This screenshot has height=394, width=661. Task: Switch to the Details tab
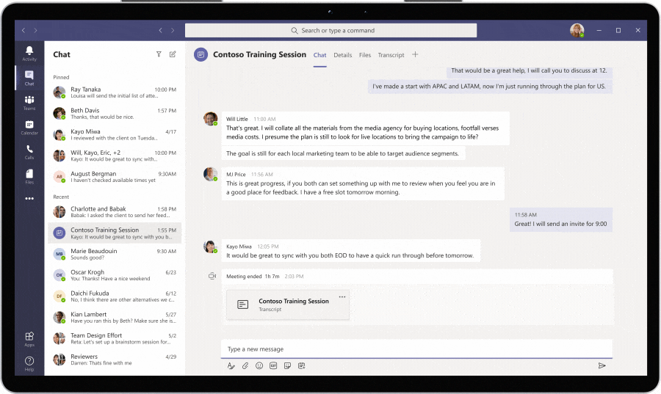(342, 55)
